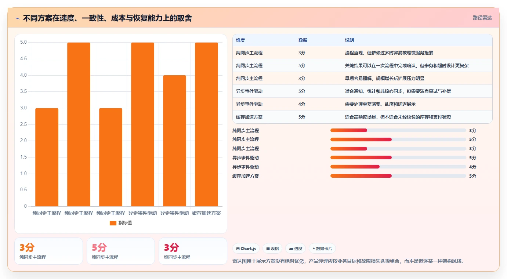
Task: Click the 缓存加速方案 label on the chart axis
Action: 206,213
